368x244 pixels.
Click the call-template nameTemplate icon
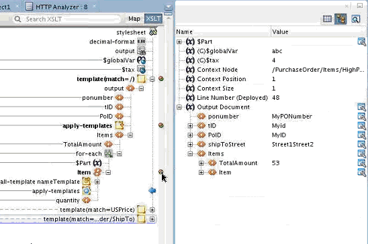tap(87, 182)
